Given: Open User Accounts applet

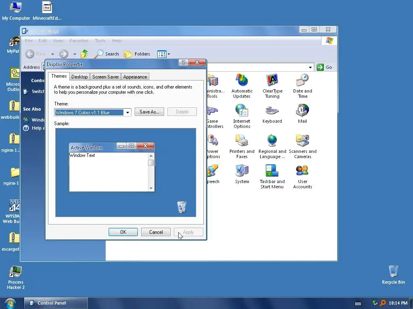Looking at the screenshot, I should pyautogui.click(x=302, y=177).
